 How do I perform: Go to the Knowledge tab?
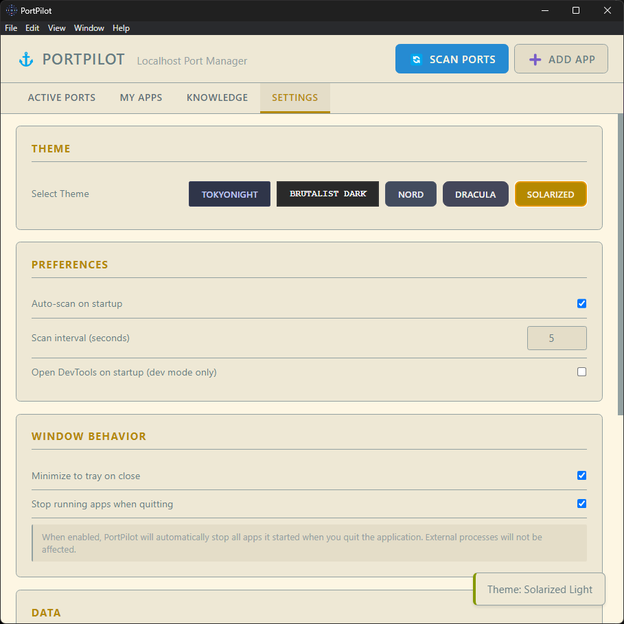click(217, 97)
